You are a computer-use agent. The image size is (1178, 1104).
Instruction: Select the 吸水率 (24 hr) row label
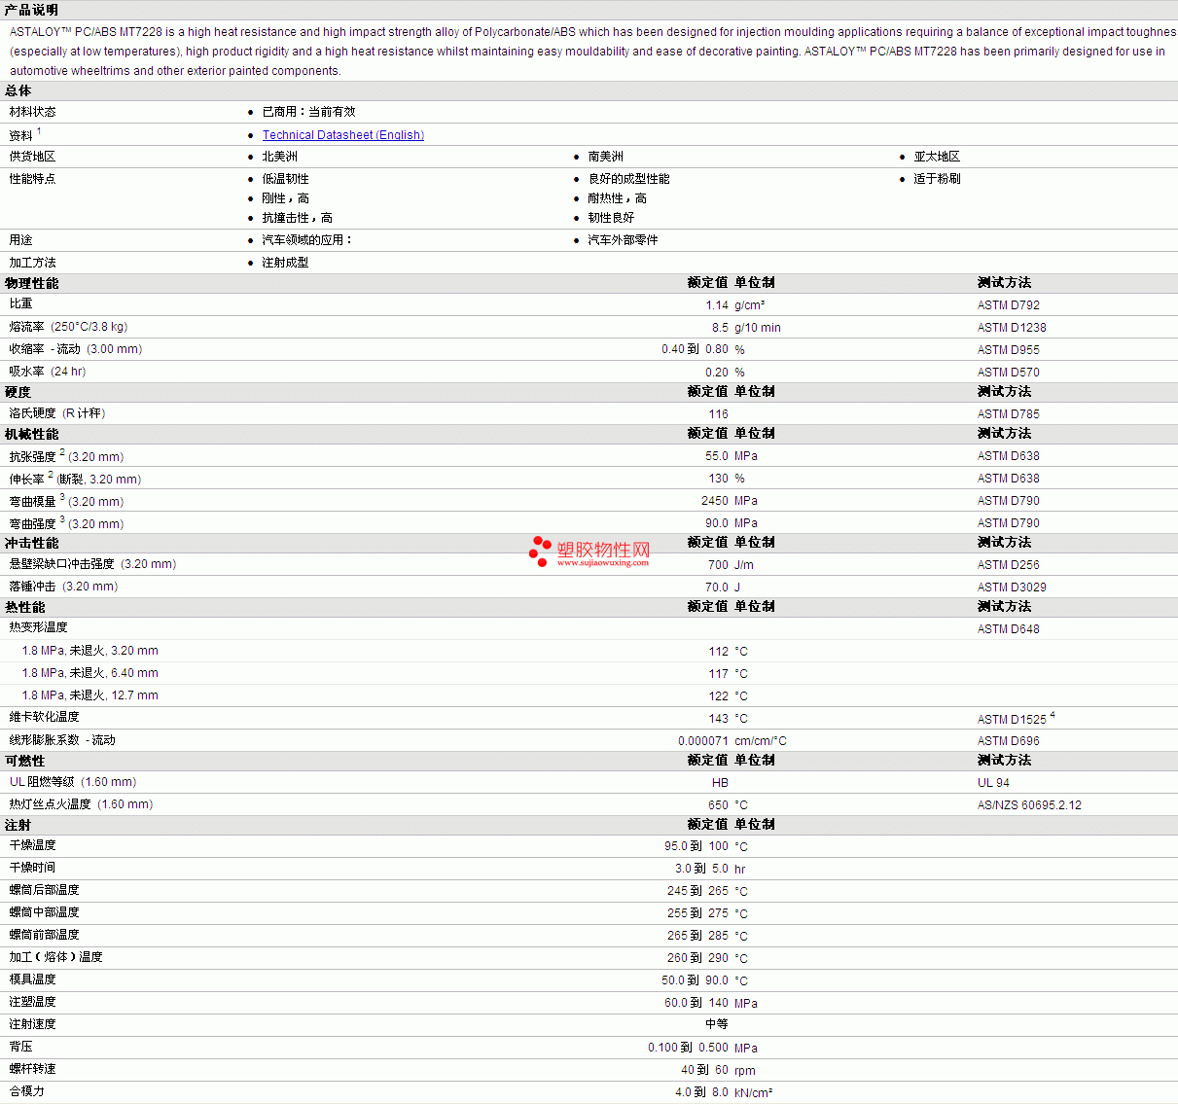pos(48,372)
